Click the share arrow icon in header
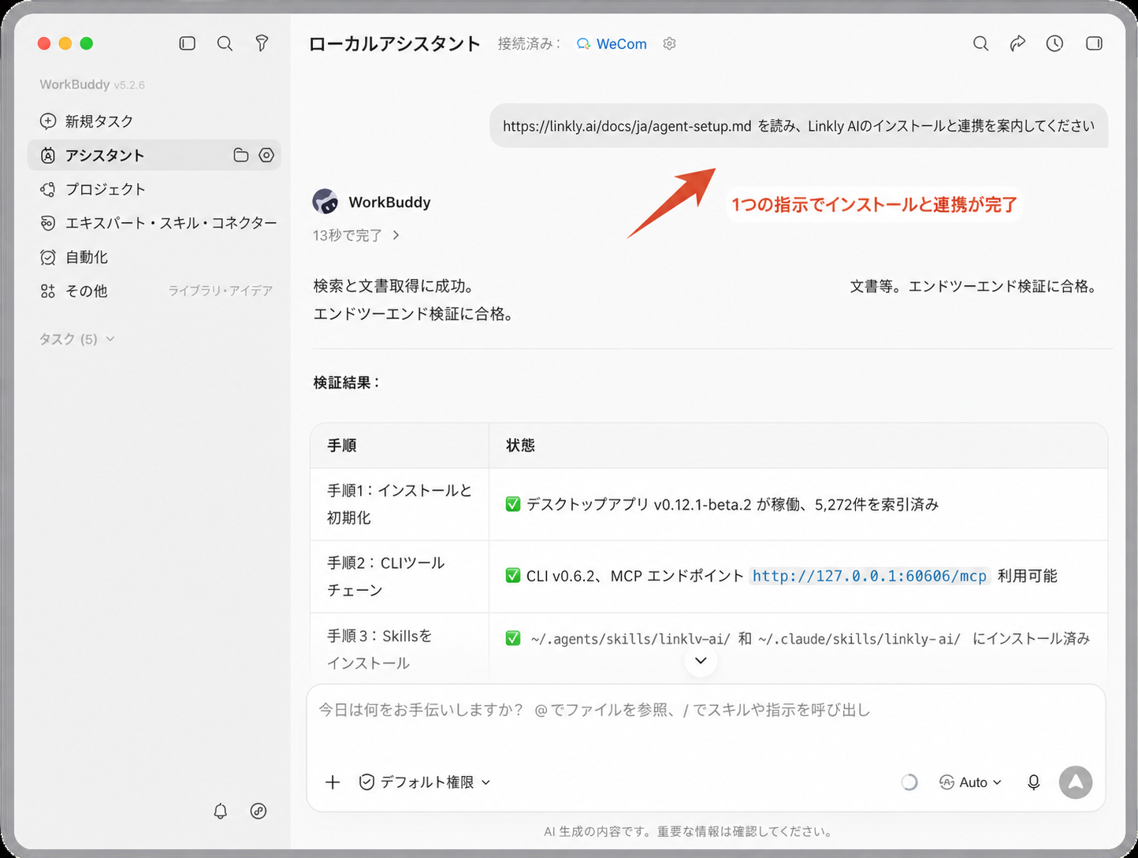Viewport: 1138px width, 858px height. point(1017,43)
